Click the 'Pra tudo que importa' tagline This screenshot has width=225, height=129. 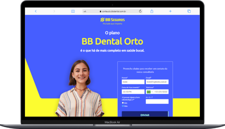point(112,24)
